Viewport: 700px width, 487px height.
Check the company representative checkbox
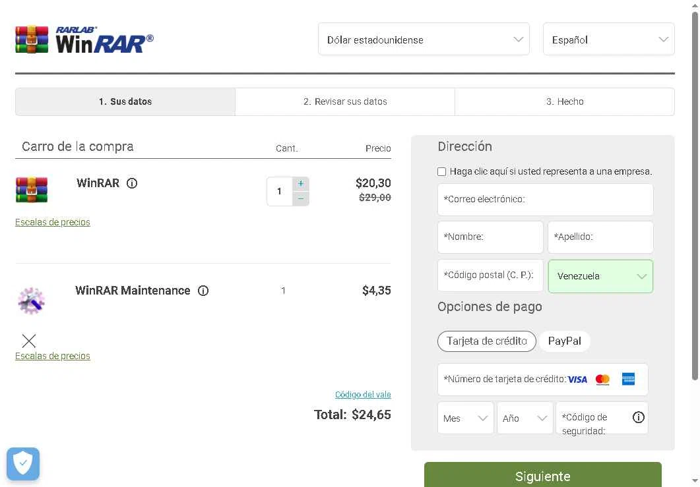click(442, 171)
